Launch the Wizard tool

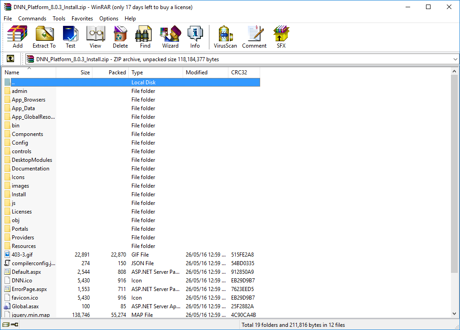[x=170, y=37]
